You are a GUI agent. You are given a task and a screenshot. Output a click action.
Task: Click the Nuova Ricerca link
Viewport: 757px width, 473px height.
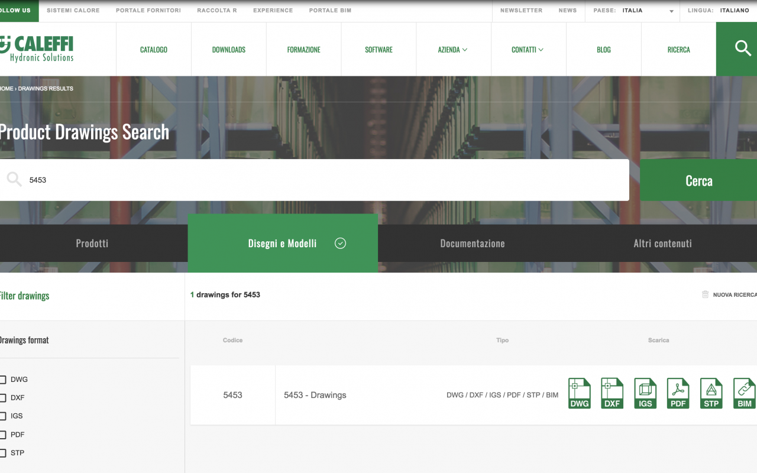tap(735, 294)
